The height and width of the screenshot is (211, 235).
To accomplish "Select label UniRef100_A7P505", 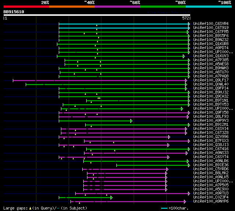I will pyautogui.click(x=211, y=185).
